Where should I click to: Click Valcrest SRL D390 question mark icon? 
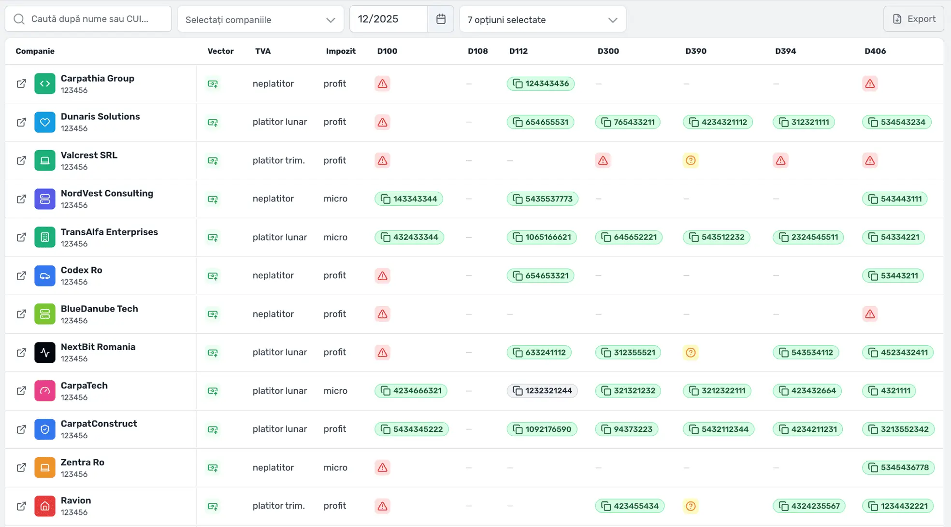[x=691, y=160]
